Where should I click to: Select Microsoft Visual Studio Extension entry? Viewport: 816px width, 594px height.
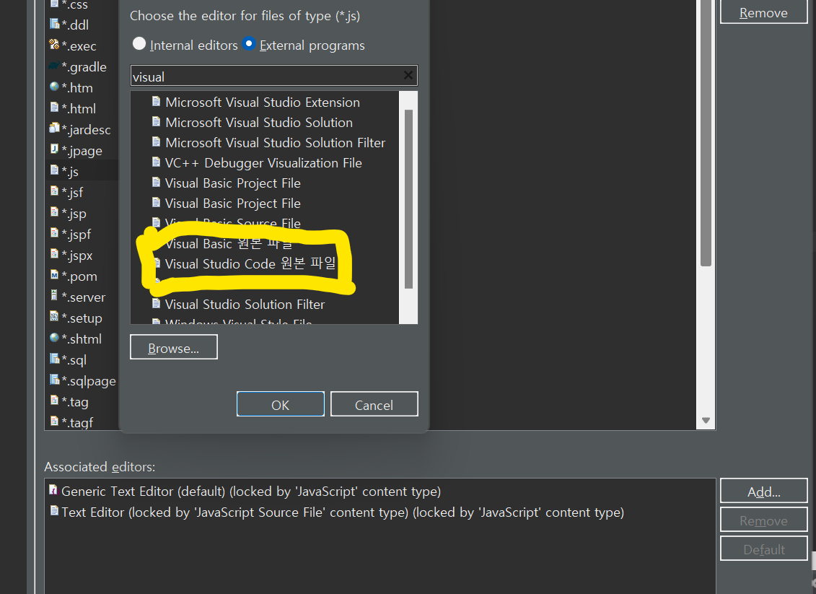click(x=264, y=102)
